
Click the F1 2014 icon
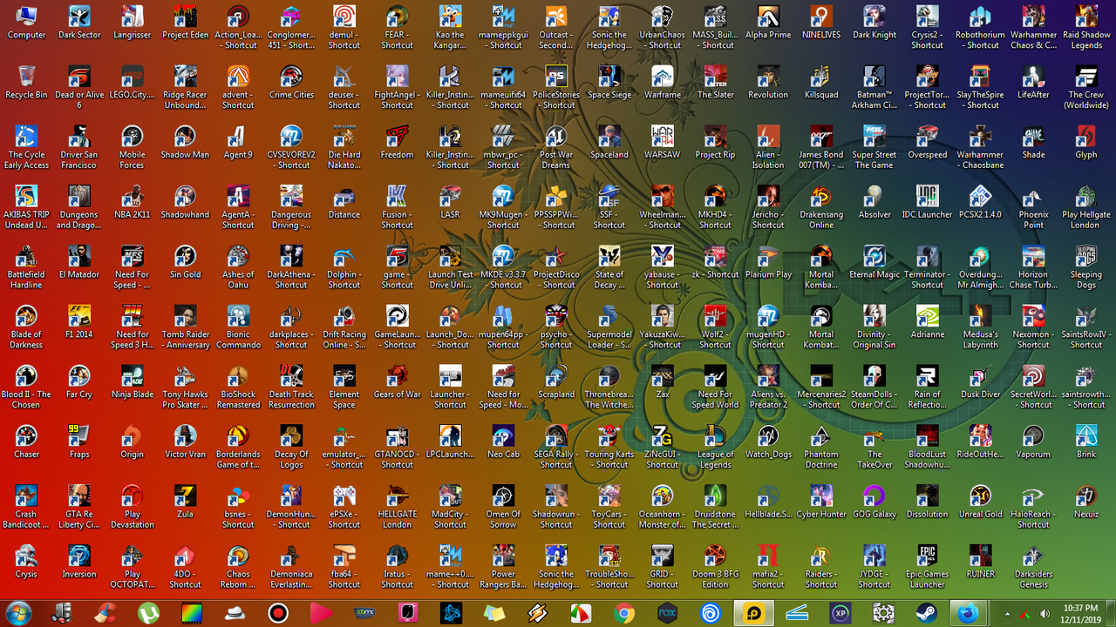[79, 322]
